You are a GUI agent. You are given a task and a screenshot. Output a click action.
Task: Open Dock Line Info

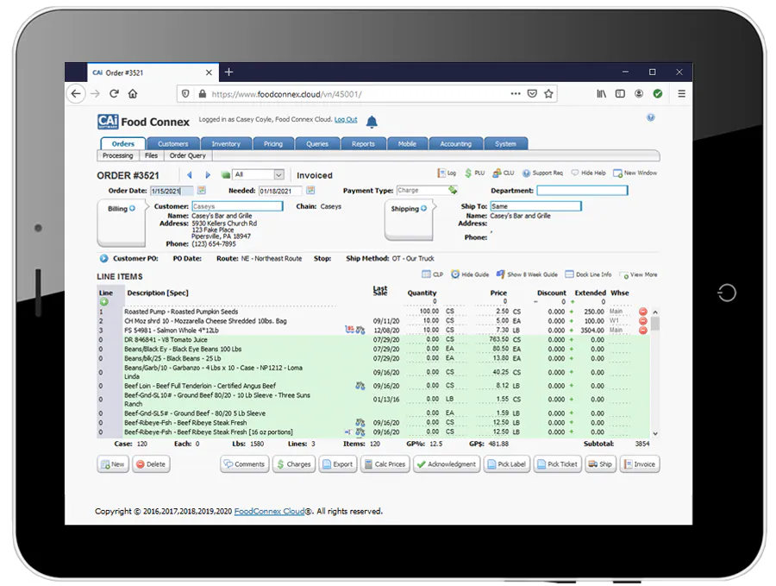click(x=588, y=274)
